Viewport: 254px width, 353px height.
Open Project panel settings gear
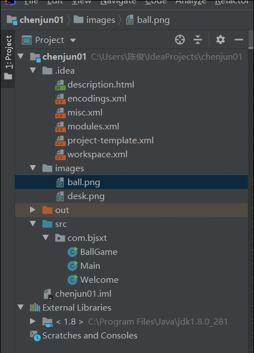tap(221, 40)
